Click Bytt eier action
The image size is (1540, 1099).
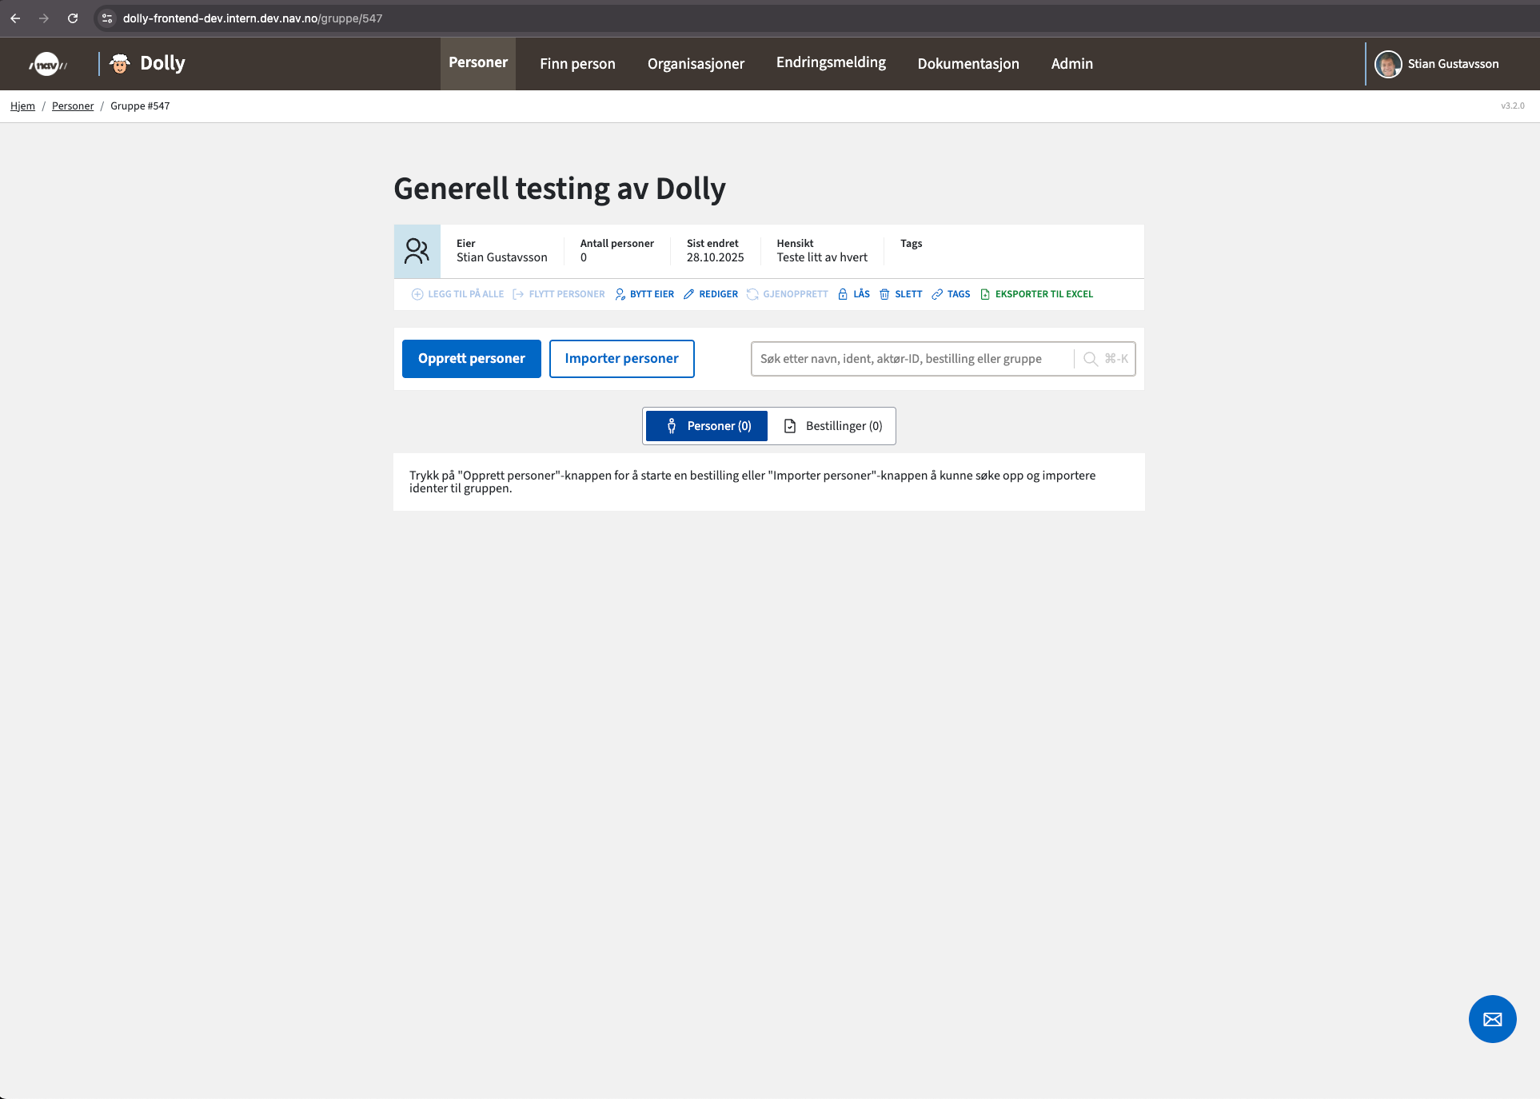644,294
